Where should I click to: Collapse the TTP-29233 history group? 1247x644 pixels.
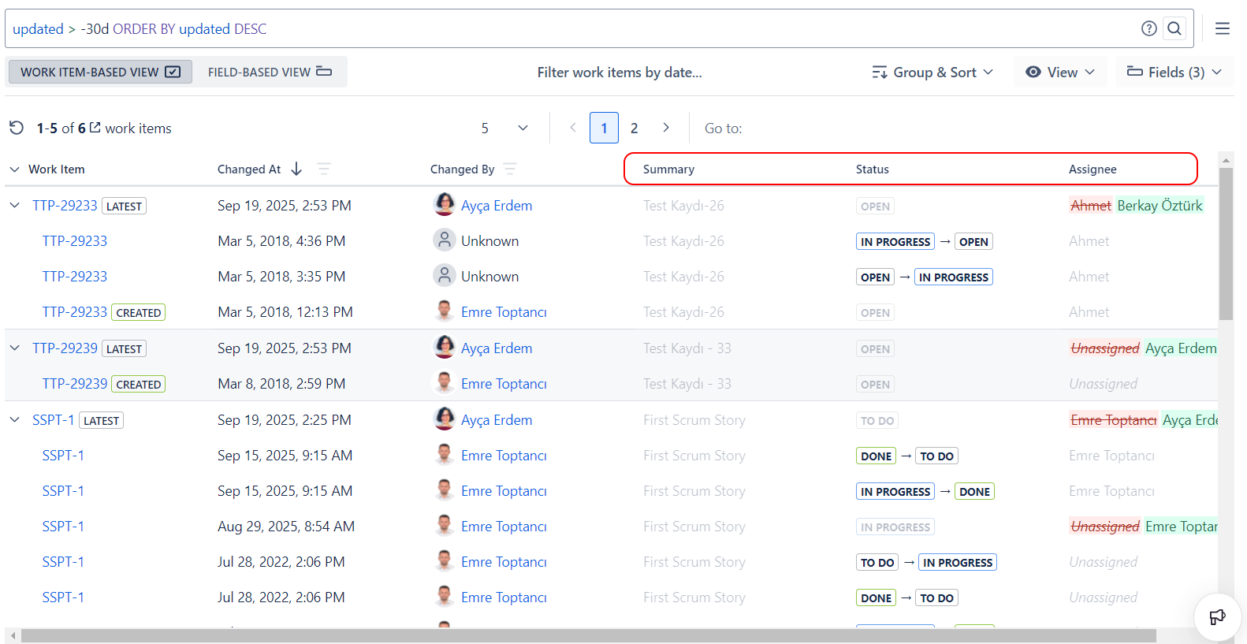14,205
